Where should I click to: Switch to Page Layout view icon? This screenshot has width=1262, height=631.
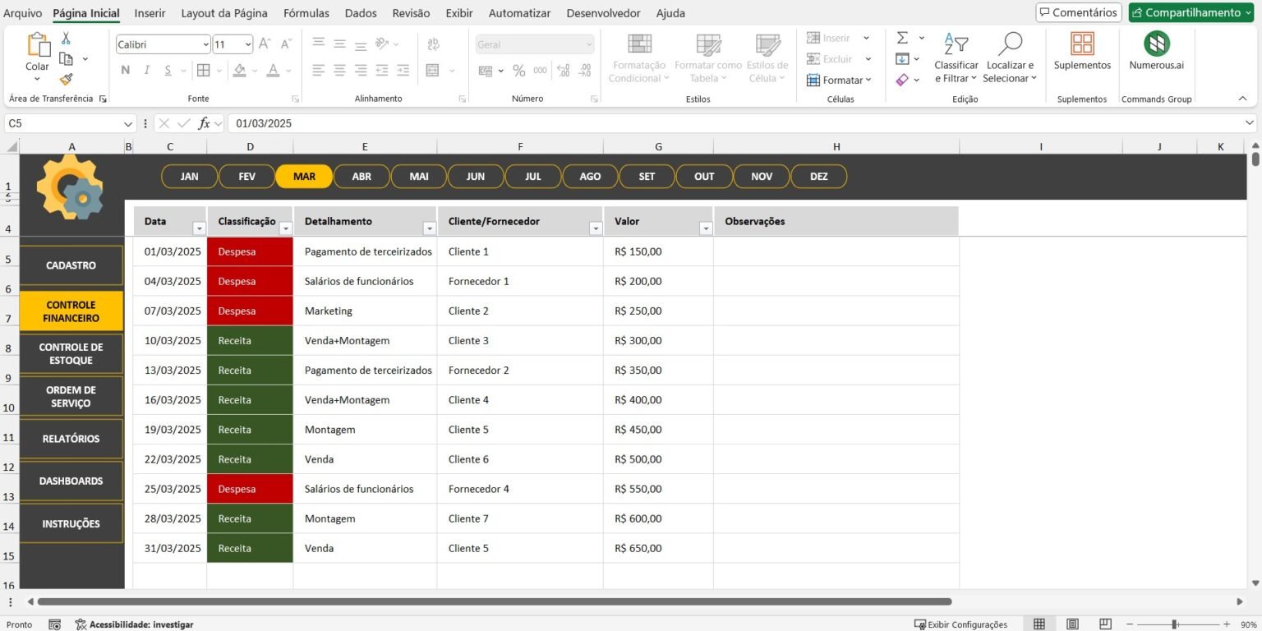pyautogui.click(x=1072, y=624)
